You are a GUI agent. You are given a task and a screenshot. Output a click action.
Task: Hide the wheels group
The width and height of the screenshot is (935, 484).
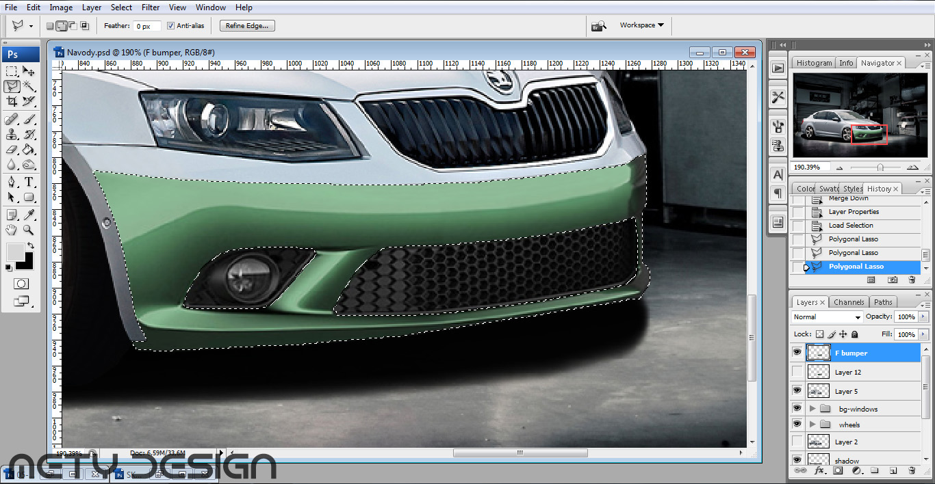tap(797, 425)
